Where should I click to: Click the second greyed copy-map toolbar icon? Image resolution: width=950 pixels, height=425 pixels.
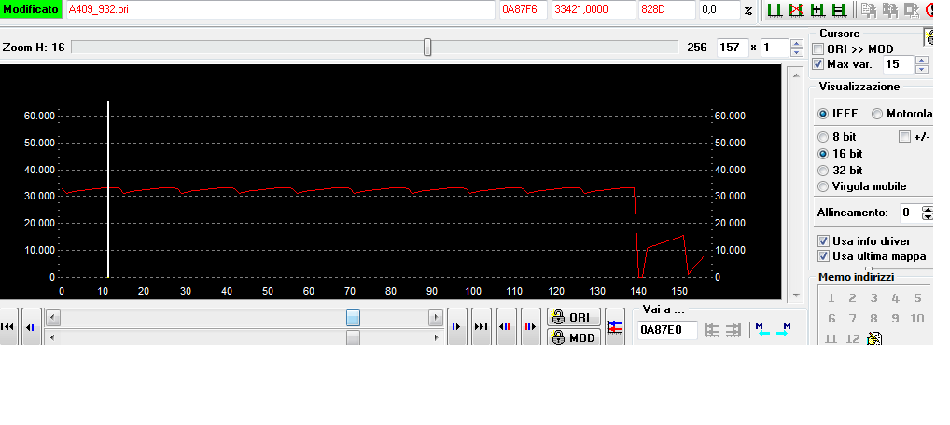(889, 9)
